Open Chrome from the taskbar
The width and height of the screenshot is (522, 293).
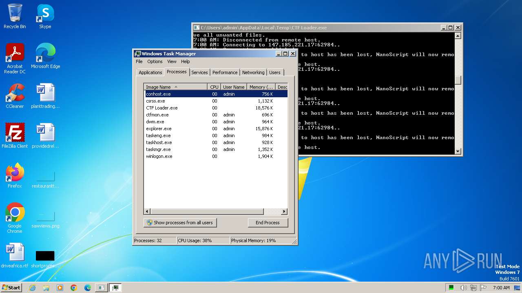click(74, 288)
